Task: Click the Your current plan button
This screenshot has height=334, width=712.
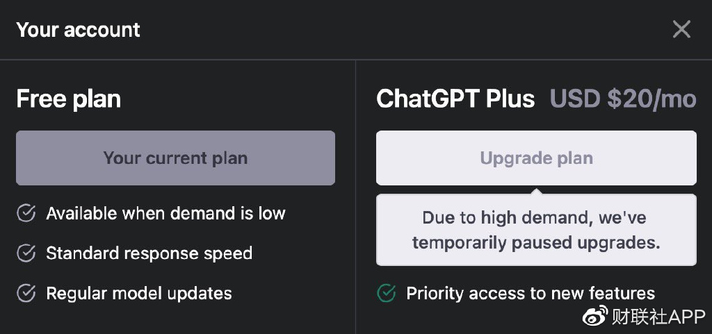Action: [x=175, y=158]
